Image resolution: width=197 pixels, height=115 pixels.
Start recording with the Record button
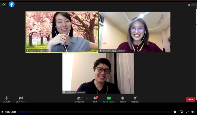[122, 98]
